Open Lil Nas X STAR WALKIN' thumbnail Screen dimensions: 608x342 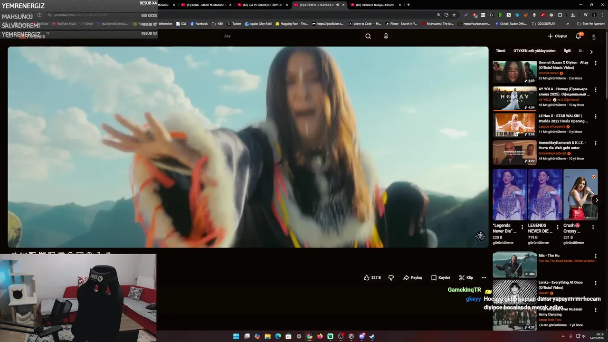[x=514, y=125]
